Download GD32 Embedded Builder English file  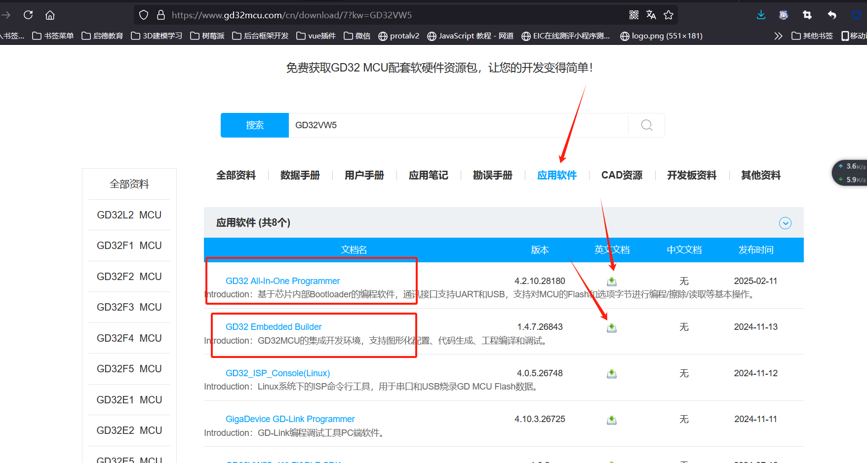[x=612, y=328]
